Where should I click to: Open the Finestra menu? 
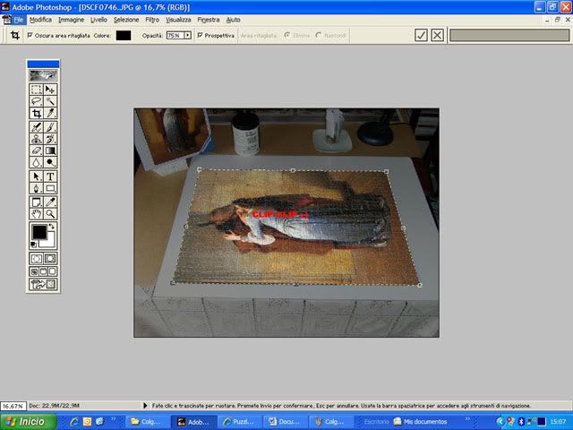coord(209,20)
